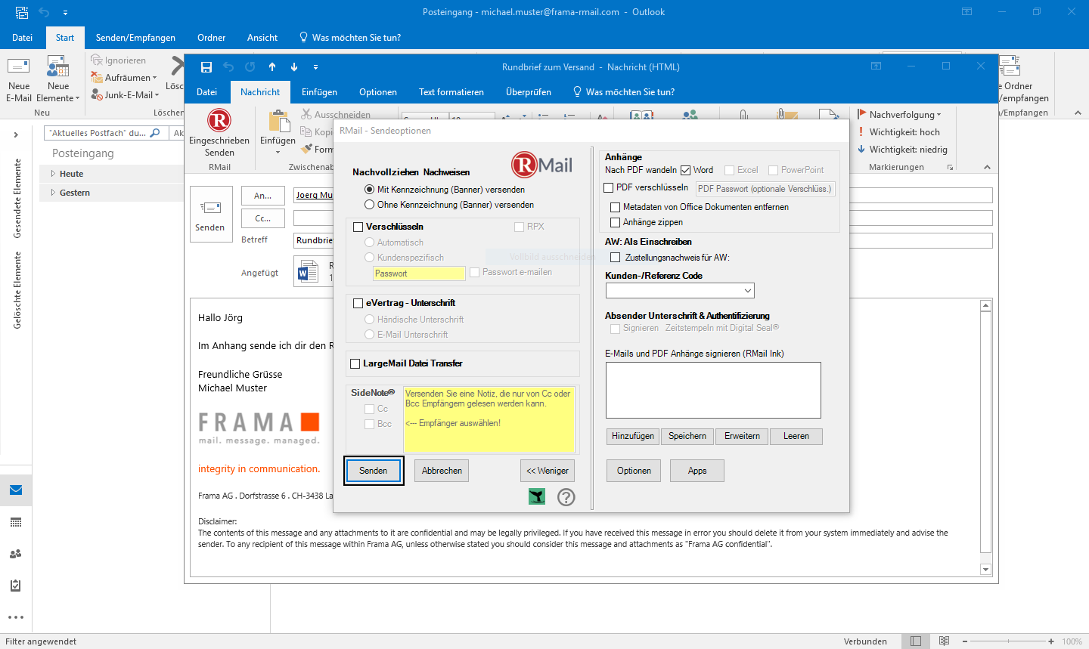Click the Neue E-Mail icon in Outlook ribbon
Image resolution: width=1089 pixels, height=649 pixels.
[19, 67]
